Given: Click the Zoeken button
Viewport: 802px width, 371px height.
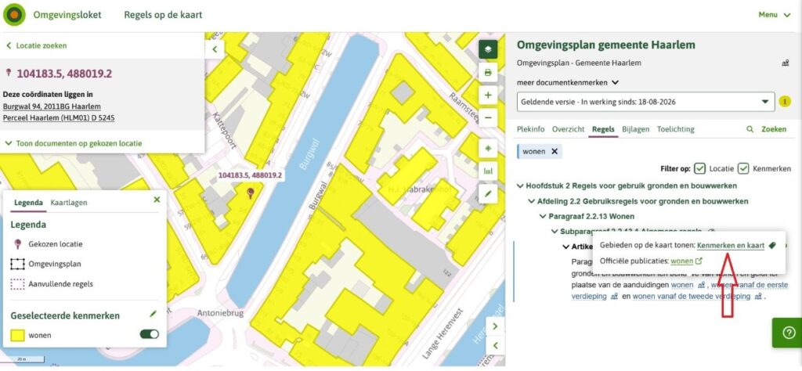Looking at the screenshot, I should click(773, 129).
